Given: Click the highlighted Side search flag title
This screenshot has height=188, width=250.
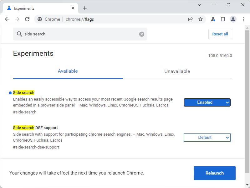Looking at the screenshot, I should (23, 93).
